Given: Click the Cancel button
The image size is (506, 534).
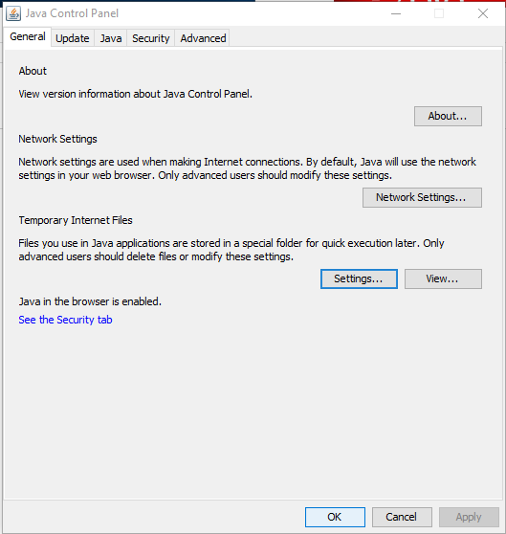Looking at the screenshot, I should (402, 517).
